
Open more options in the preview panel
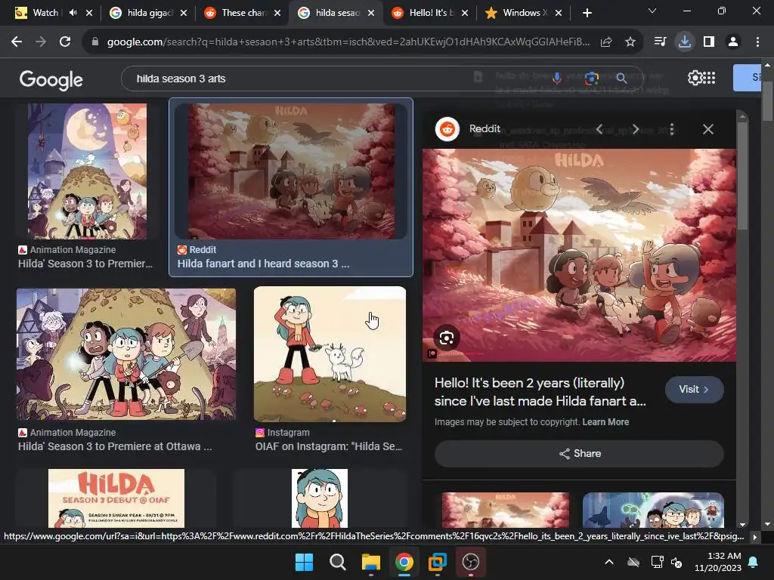tap(672, 129)
